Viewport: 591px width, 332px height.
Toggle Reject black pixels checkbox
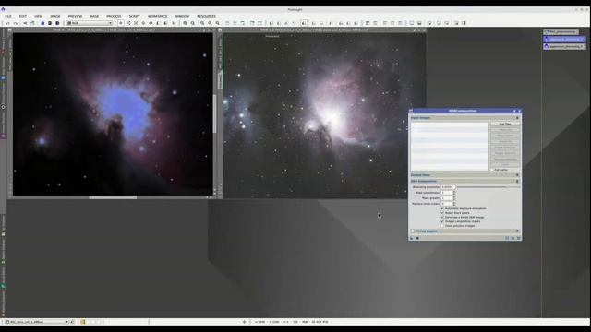(442, 213)
